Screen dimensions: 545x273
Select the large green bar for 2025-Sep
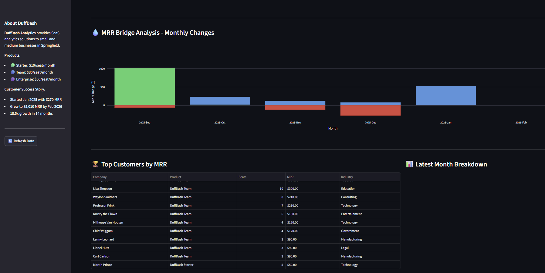(x=144, y=86)
